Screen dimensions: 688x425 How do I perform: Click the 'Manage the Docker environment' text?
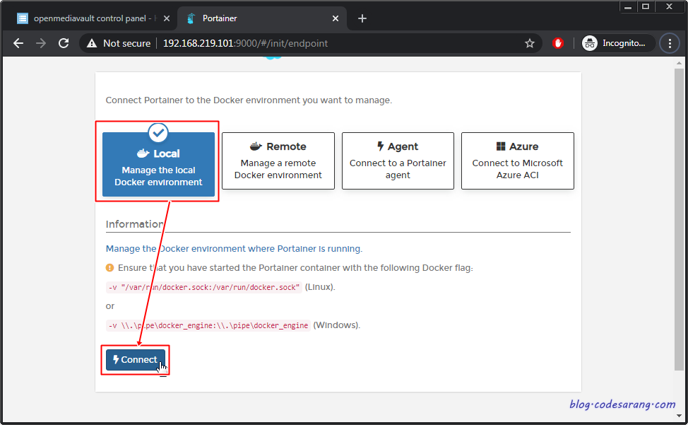234,249
